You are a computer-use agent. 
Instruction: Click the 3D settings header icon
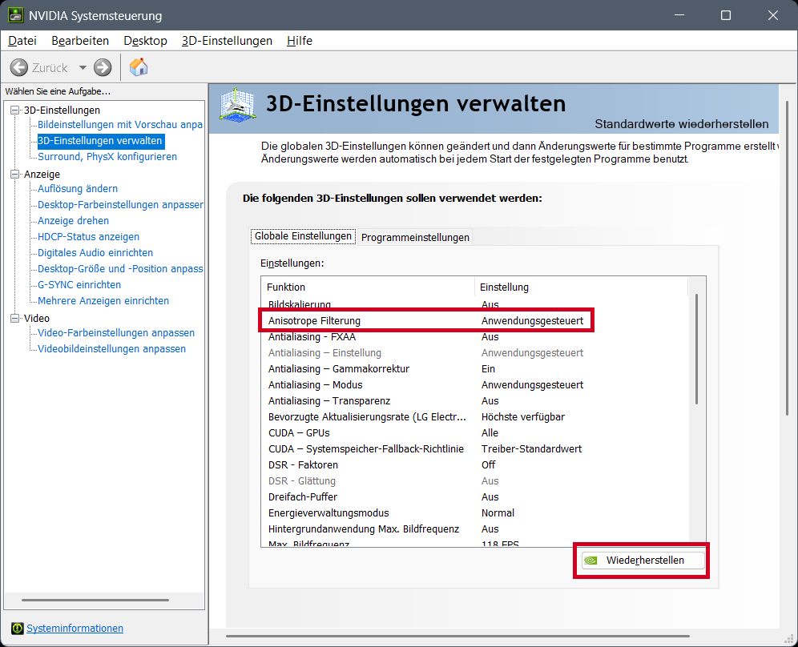pyautogui.click(x=237, y=105)
